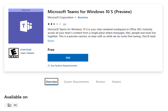
Task: Switch to the System Requirements tab
Action: click(76, 82)
